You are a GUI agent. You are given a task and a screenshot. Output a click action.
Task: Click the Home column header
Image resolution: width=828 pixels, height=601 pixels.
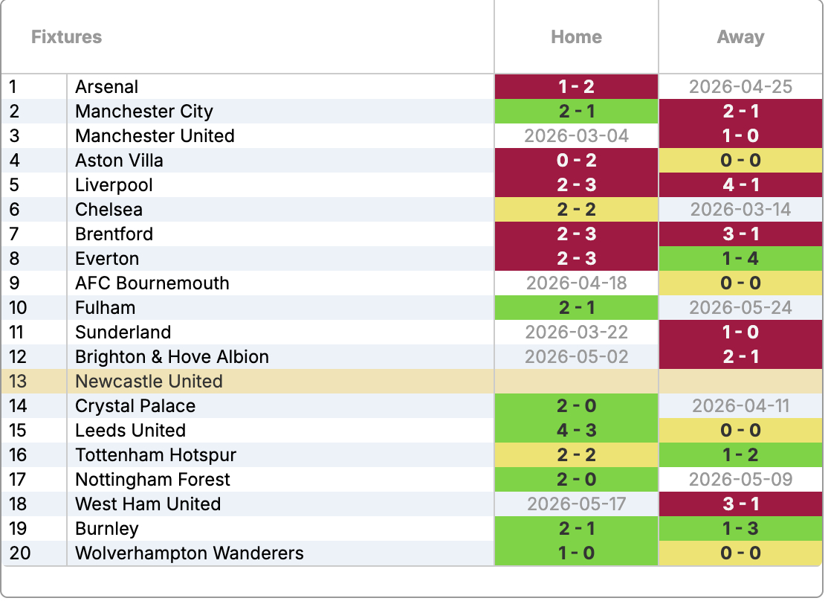(x=576, y=37)
